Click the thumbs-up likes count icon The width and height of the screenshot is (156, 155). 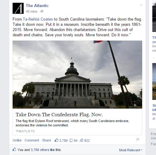pos(57,140)
